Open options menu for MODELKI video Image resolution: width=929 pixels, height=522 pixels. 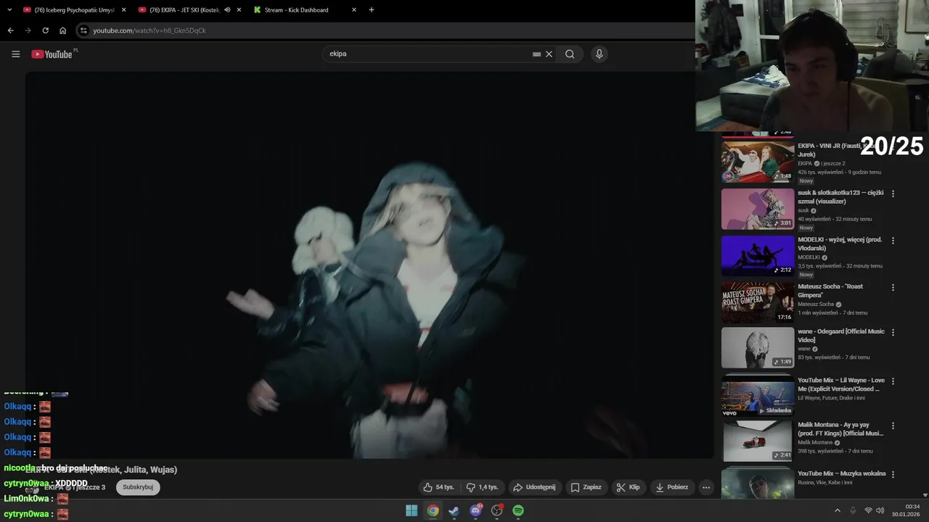[x=893, y=241]
